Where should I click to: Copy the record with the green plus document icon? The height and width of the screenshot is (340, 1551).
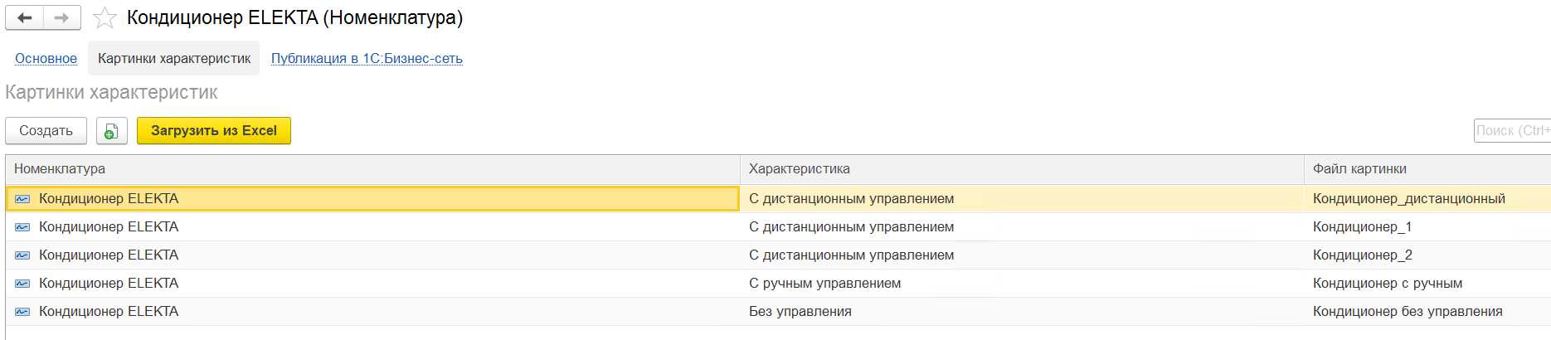coord(111,131)
